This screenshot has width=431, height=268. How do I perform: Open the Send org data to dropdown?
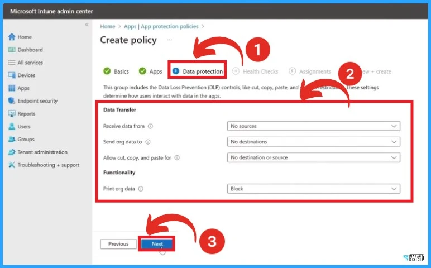click(314, 142)
